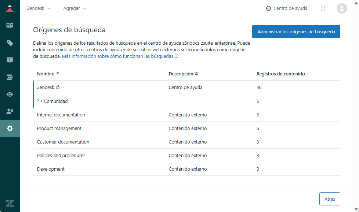Open the Arrange content bars icon
Screen dimensions: 359x212
point(10,77)
